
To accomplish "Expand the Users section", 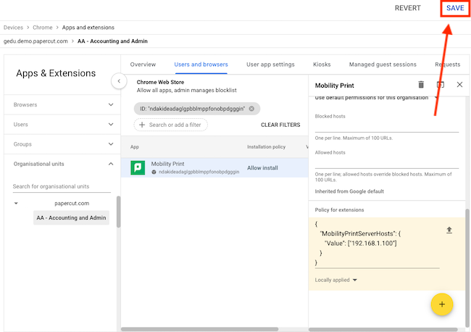I will click(x=62, y=125).
